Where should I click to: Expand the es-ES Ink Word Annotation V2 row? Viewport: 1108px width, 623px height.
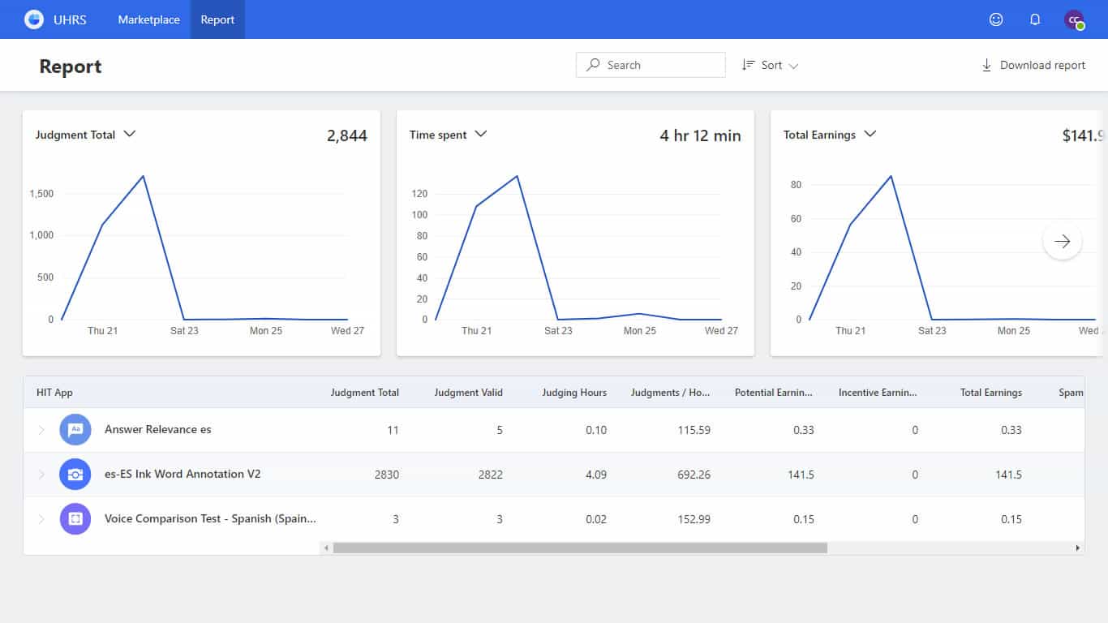[41, 475]
